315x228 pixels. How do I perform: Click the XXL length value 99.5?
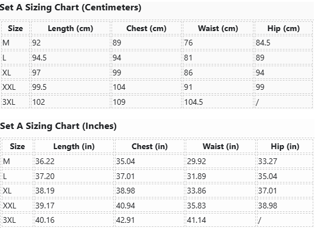[39, 87]
